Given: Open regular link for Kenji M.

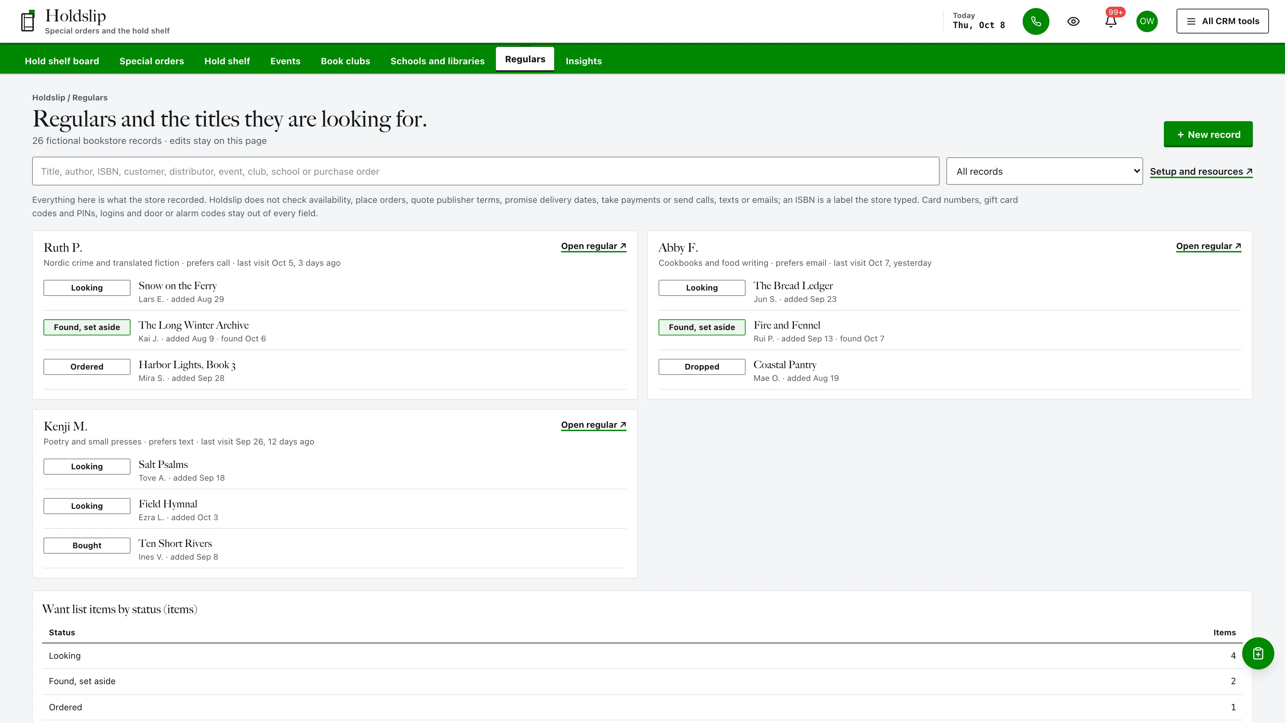Looking at the screenshot, I should tap(593, 425).
